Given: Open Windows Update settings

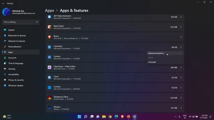Looking at the screenshot, I should pyautogui.click(x=21, y=86).
